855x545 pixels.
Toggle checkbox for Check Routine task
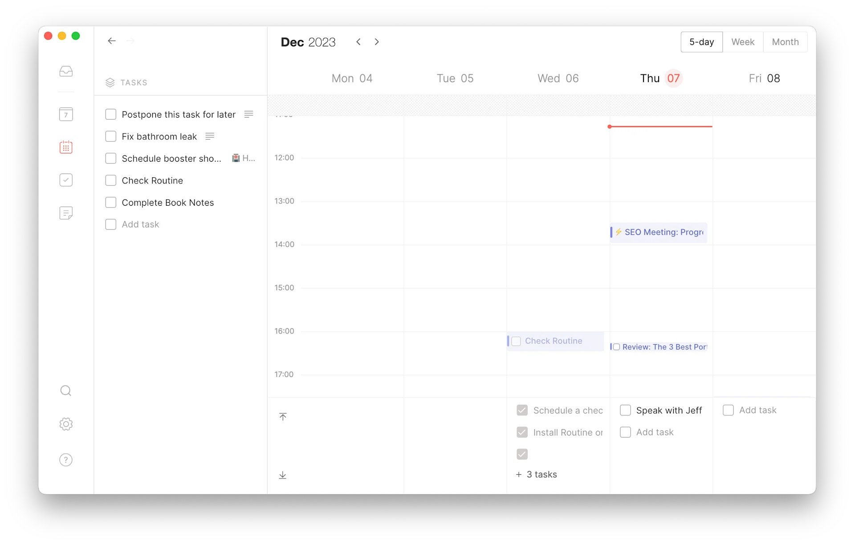tap(111, 180)
